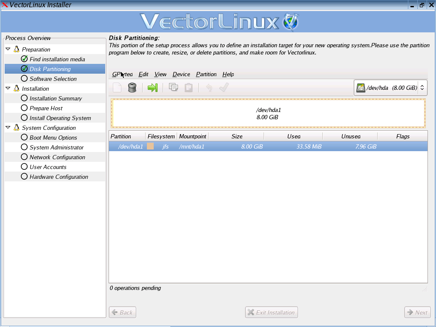Click the /dev/hda1 partition name cell
The height and width of the screenshot is (327, 436).
click(130, 146)
